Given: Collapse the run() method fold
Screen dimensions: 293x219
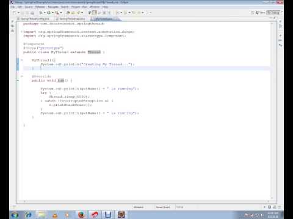Looking at the screenshot, I should point(22,77).
